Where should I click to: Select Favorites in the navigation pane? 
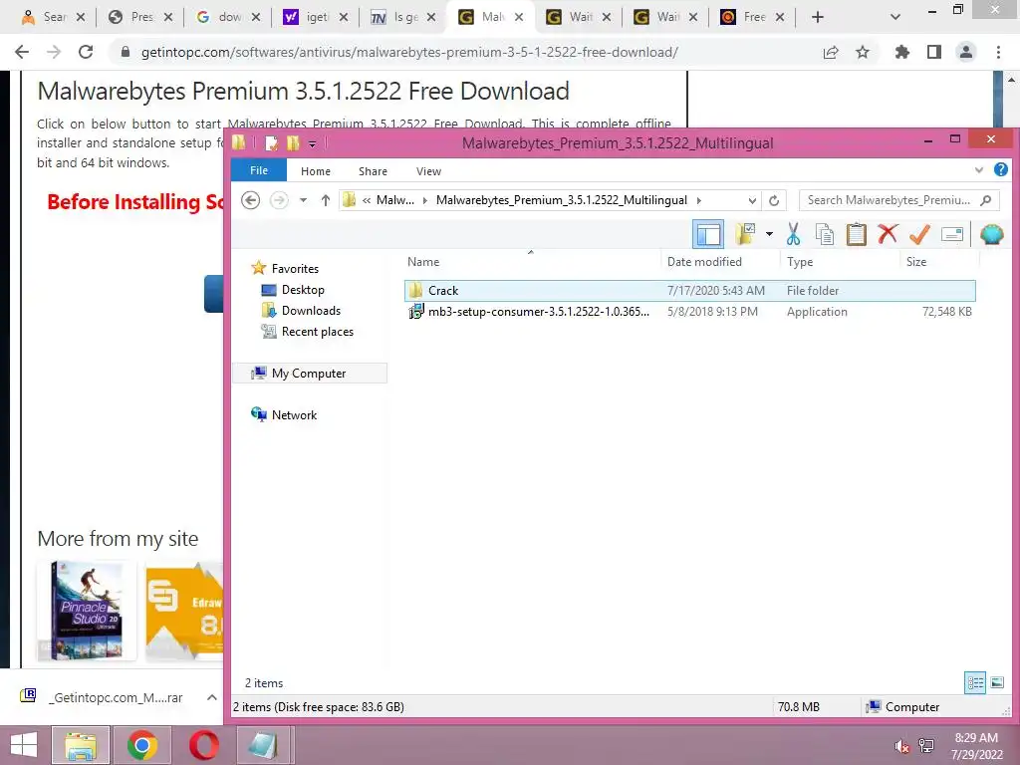(x=295, y=269)
